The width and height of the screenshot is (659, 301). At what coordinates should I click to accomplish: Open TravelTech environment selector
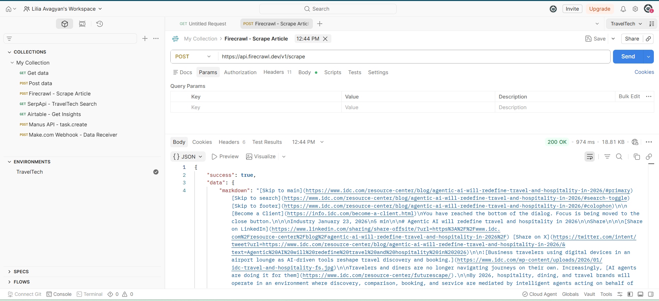tap(626, 24)
